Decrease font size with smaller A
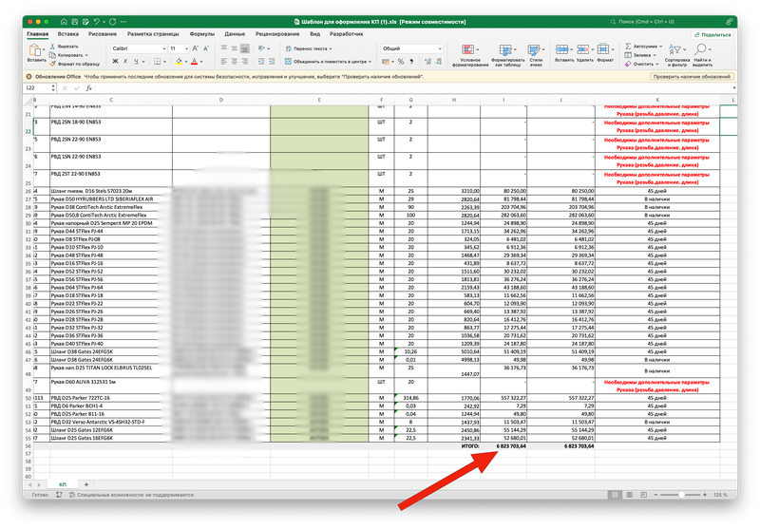Image resolution: width=760 pixels, height=529 pixels. (206, 48)
